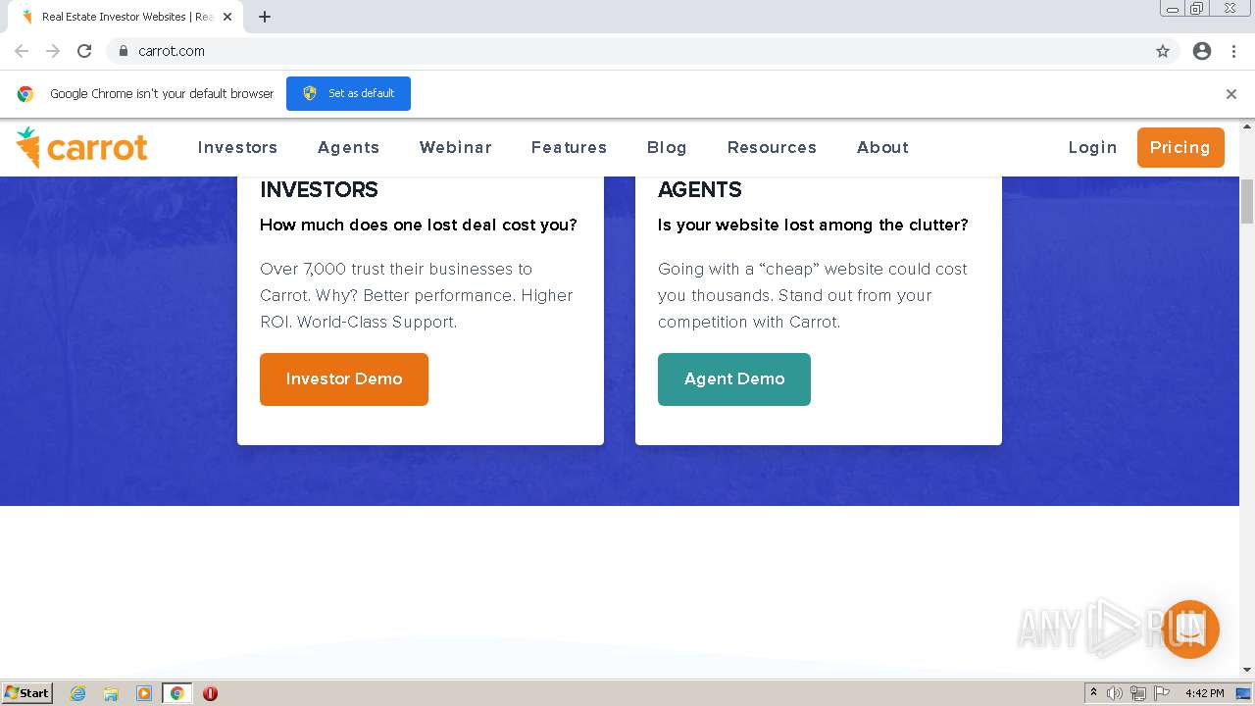Select the Chrome icon in the taskbar

click(x=177, y=693)
